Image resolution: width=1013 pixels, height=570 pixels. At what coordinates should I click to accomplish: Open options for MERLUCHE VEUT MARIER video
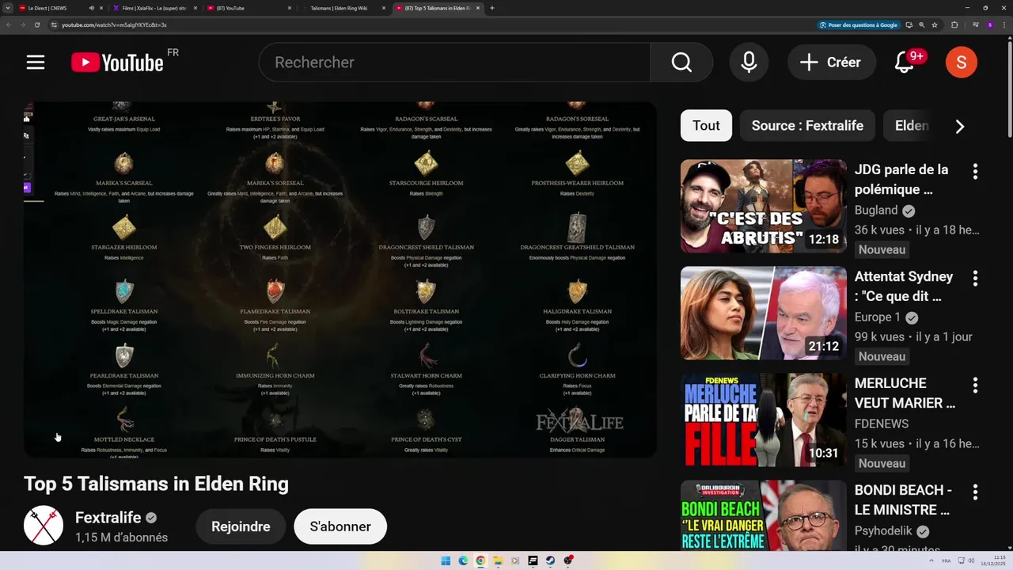(x=975, y=385)
